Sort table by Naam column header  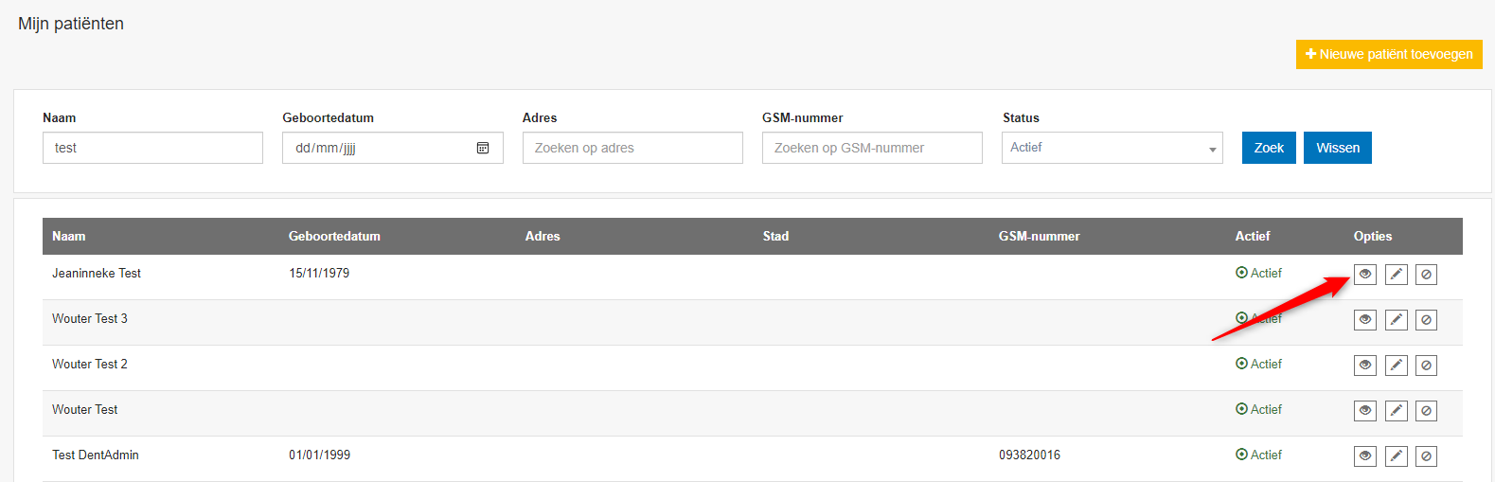[x=69, y=236]
